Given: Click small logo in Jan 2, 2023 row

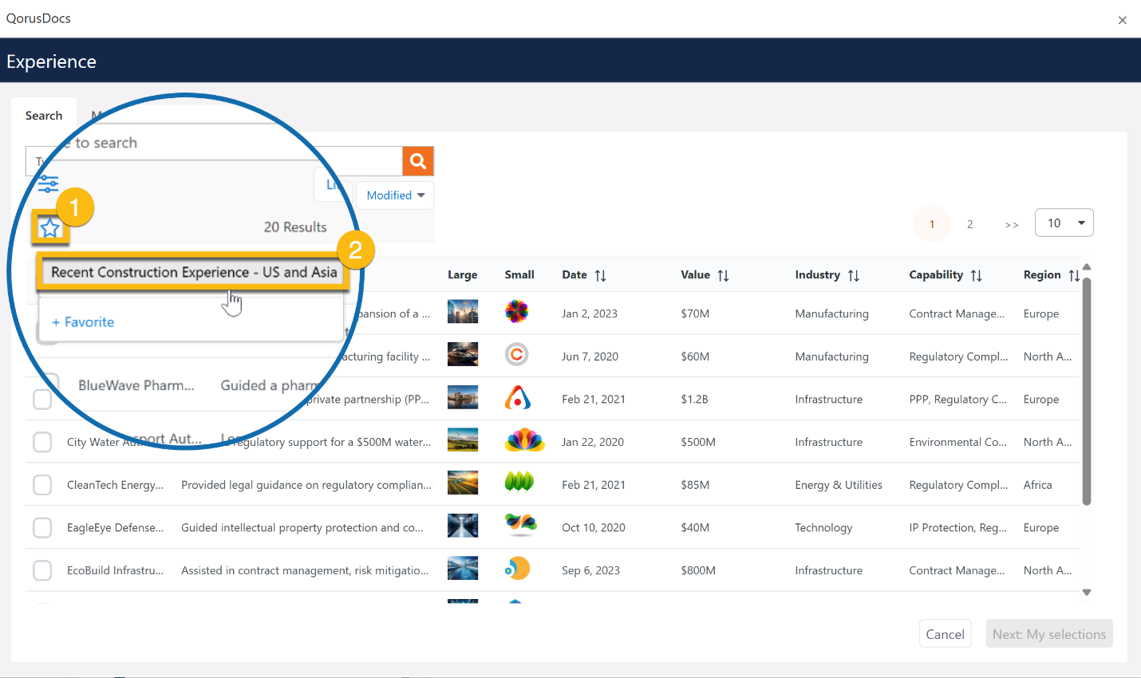Looking at the screenshot, I should tap(517, 311).
